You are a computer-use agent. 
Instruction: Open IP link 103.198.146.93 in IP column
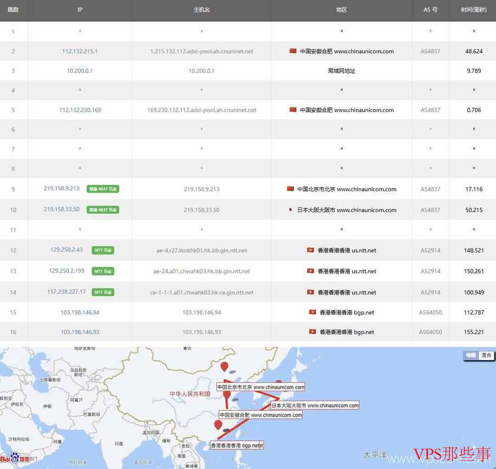80,332
